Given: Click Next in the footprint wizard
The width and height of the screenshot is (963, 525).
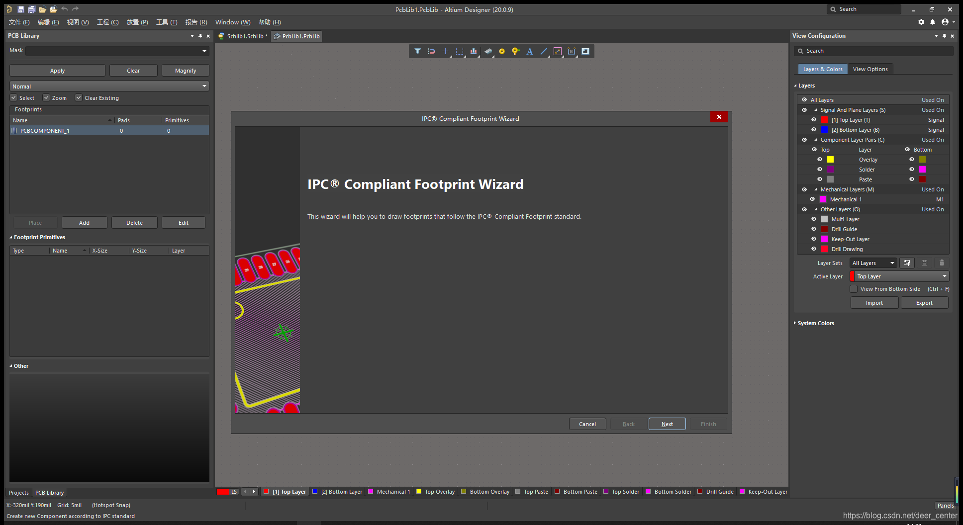Looking at the screenshot, I should [x=667, y=424].
